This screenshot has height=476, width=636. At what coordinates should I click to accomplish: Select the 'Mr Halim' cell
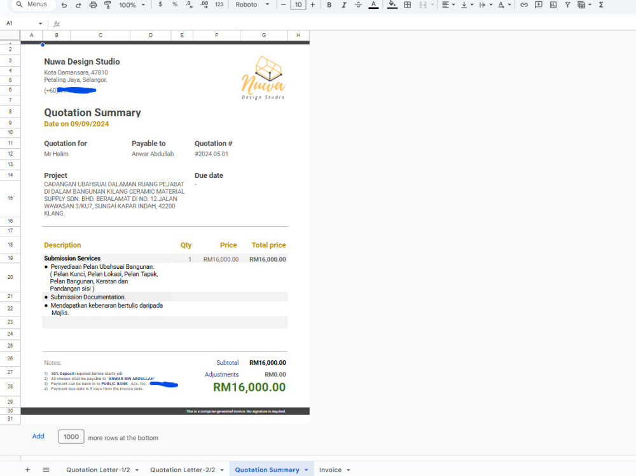pos(57,154)
